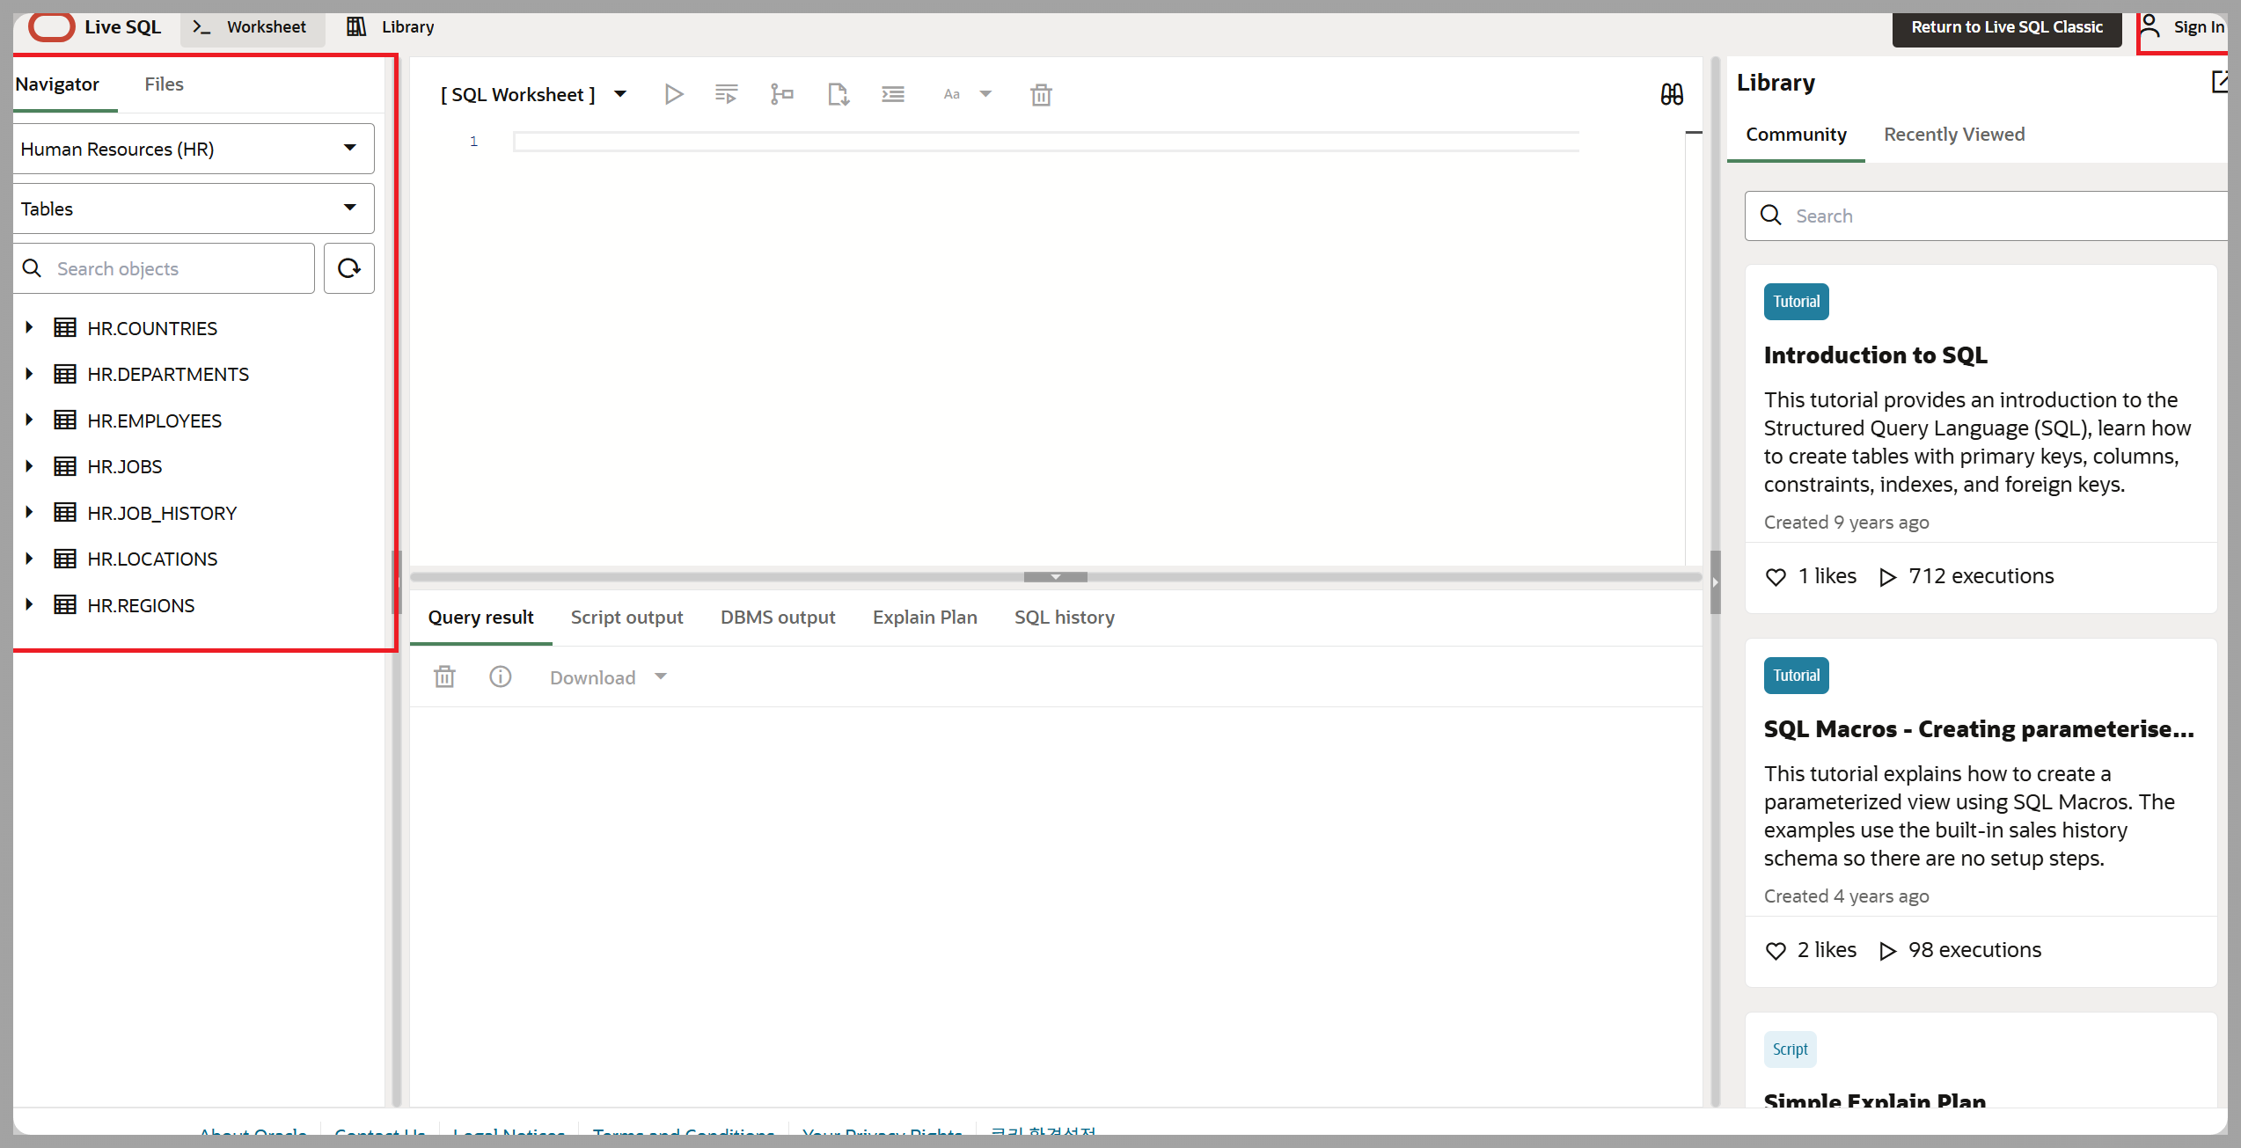Expand the HR.JOB_HISTORY tree node

coord(29,513)
